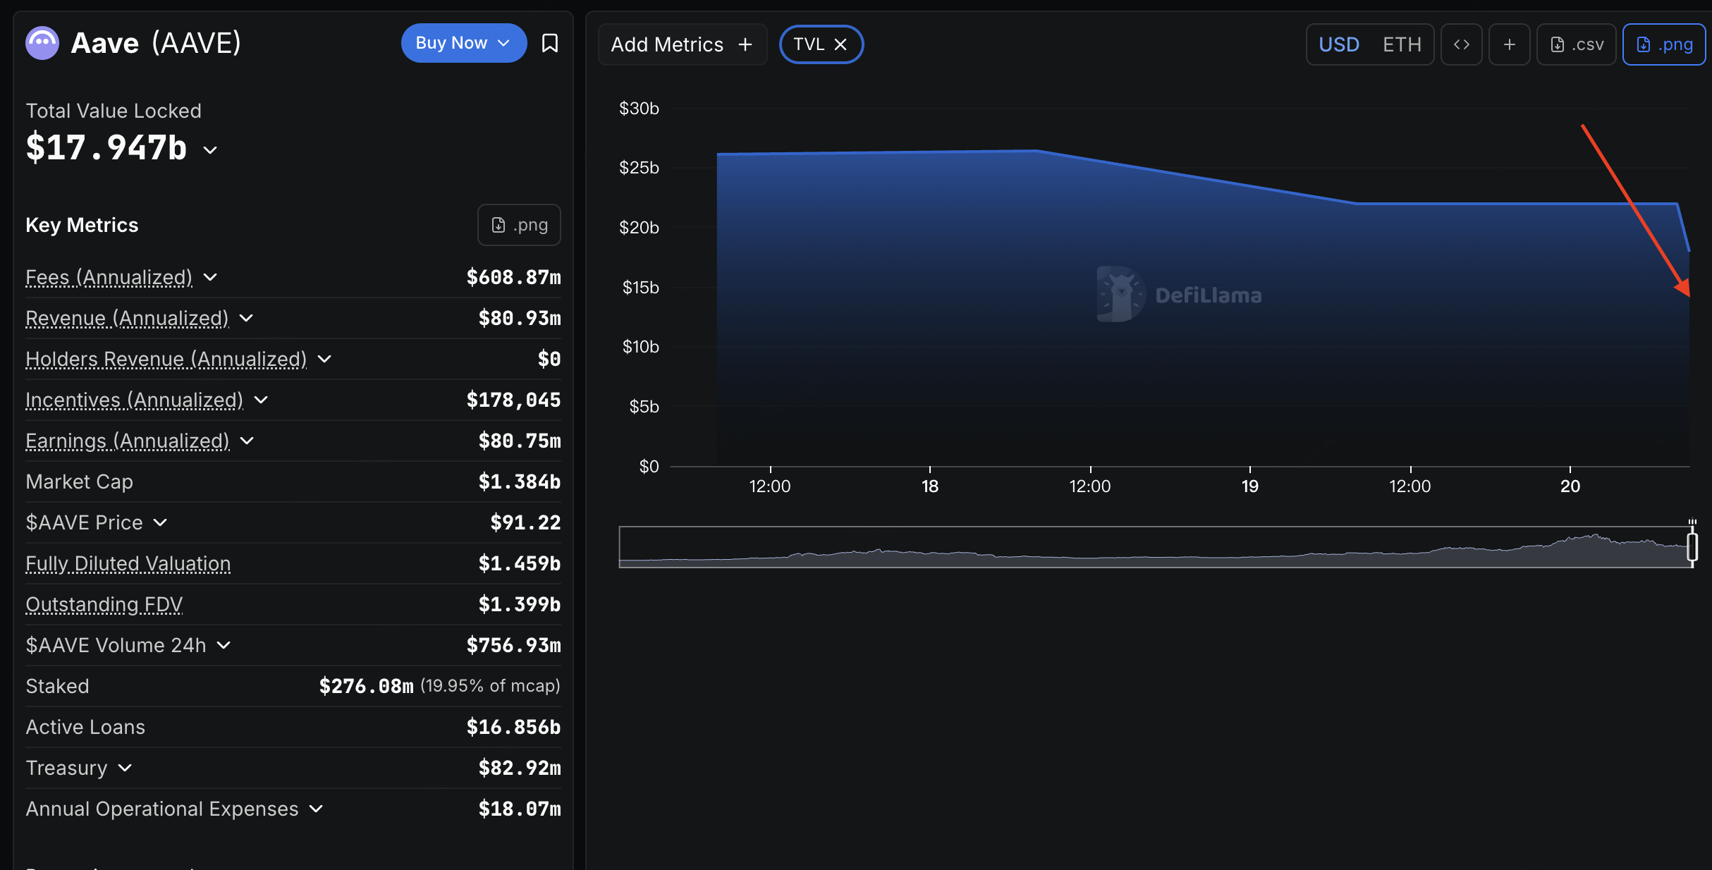Select USD denomination toggle
This screenshot has width=1712, height=870.
tap(1338, 44)
